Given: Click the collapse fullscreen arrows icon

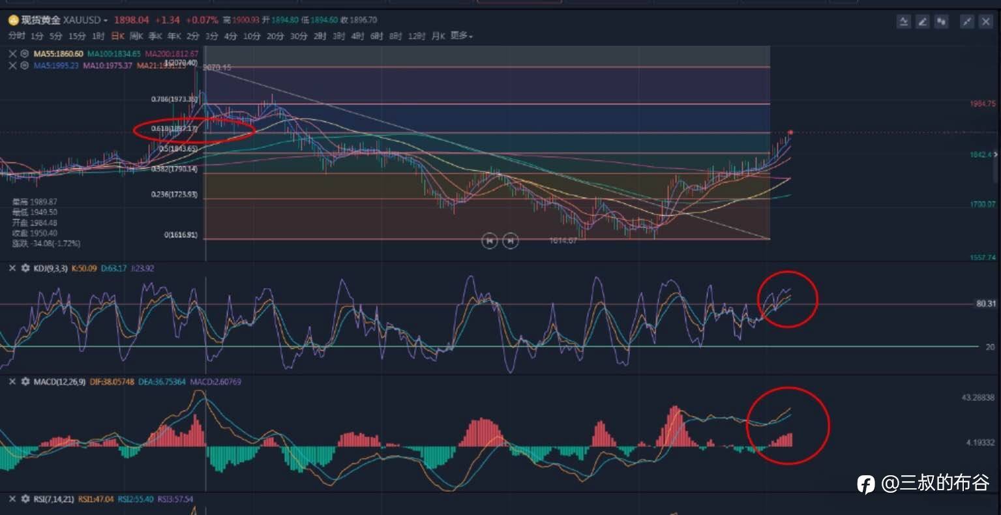Looking at the screenshot, I should 967,22.
